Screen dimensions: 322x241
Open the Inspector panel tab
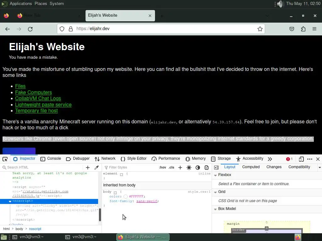click(x=24, y=158)
